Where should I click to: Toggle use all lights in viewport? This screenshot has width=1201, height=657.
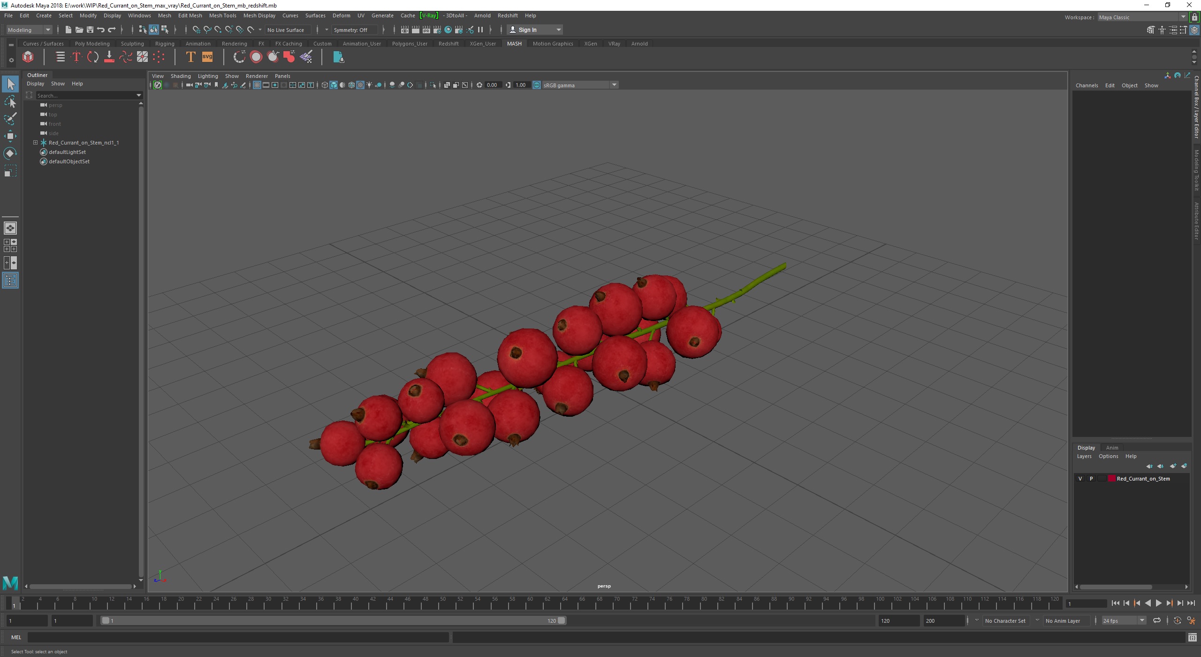click(370, 85)
